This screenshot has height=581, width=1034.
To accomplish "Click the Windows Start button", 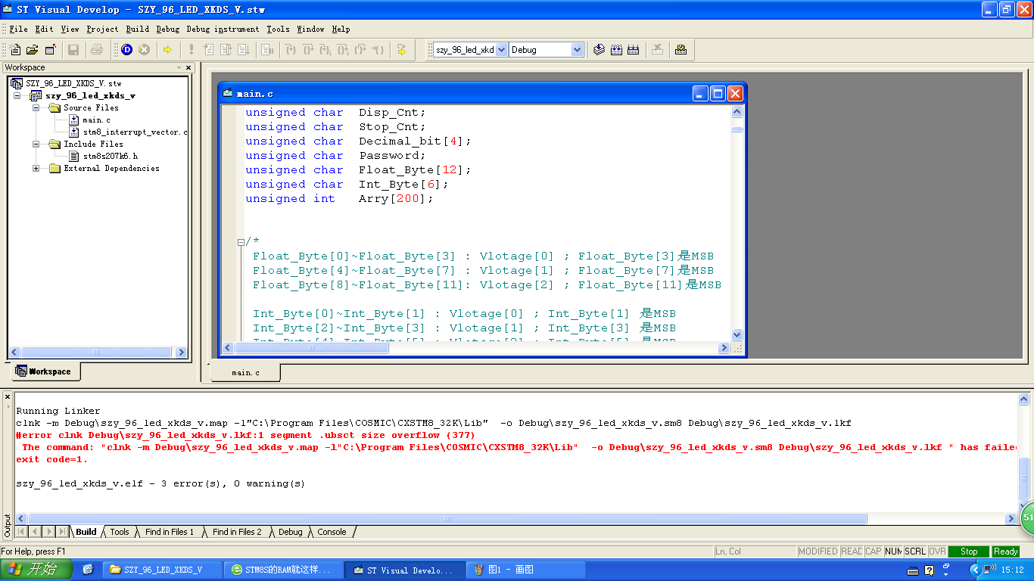I will (x=36, y=570).
